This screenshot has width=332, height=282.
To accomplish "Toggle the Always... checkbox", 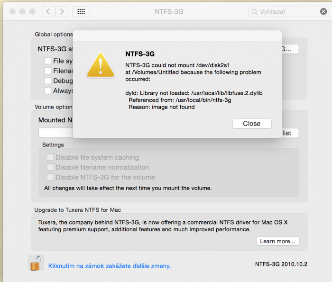I will click(x=47, y=91).
